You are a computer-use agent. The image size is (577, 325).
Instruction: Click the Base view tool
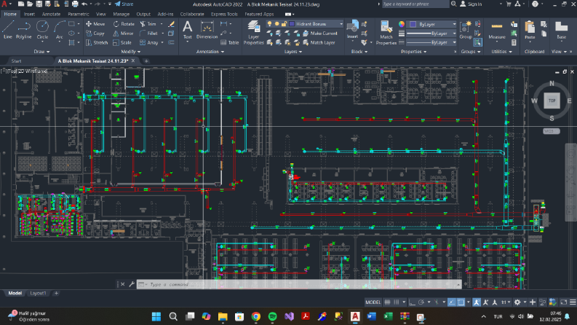561,30
